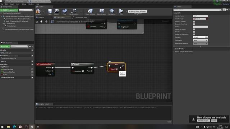Viewport: 230px width, 129px height.
Task: Open the Replication None dropdown
Action: (201, 40)
